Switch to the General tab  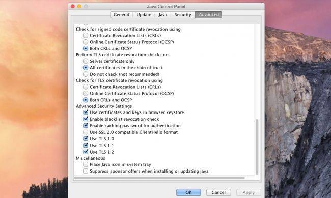pyautogui.click(x=121, y=15)
